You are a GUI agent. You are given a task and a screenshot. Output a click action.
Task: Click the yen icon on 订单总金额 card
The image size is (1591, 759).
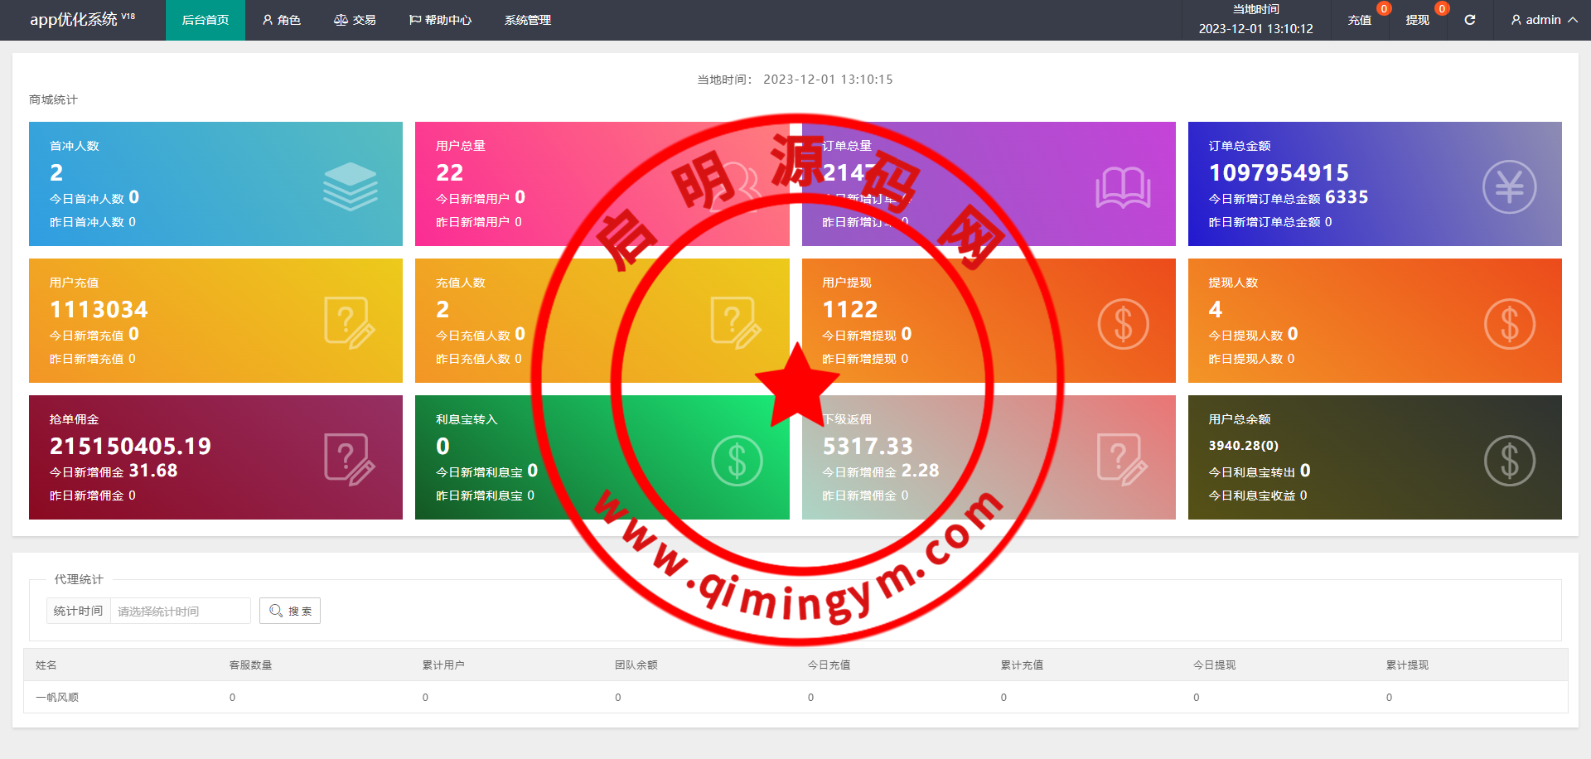point(1508,186)
